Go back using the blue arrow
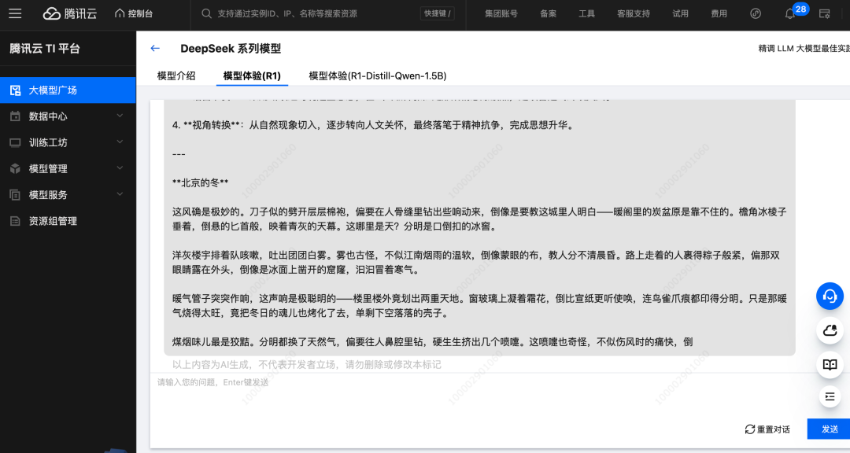Screen dimensions: 850x453 coord(155,48)
